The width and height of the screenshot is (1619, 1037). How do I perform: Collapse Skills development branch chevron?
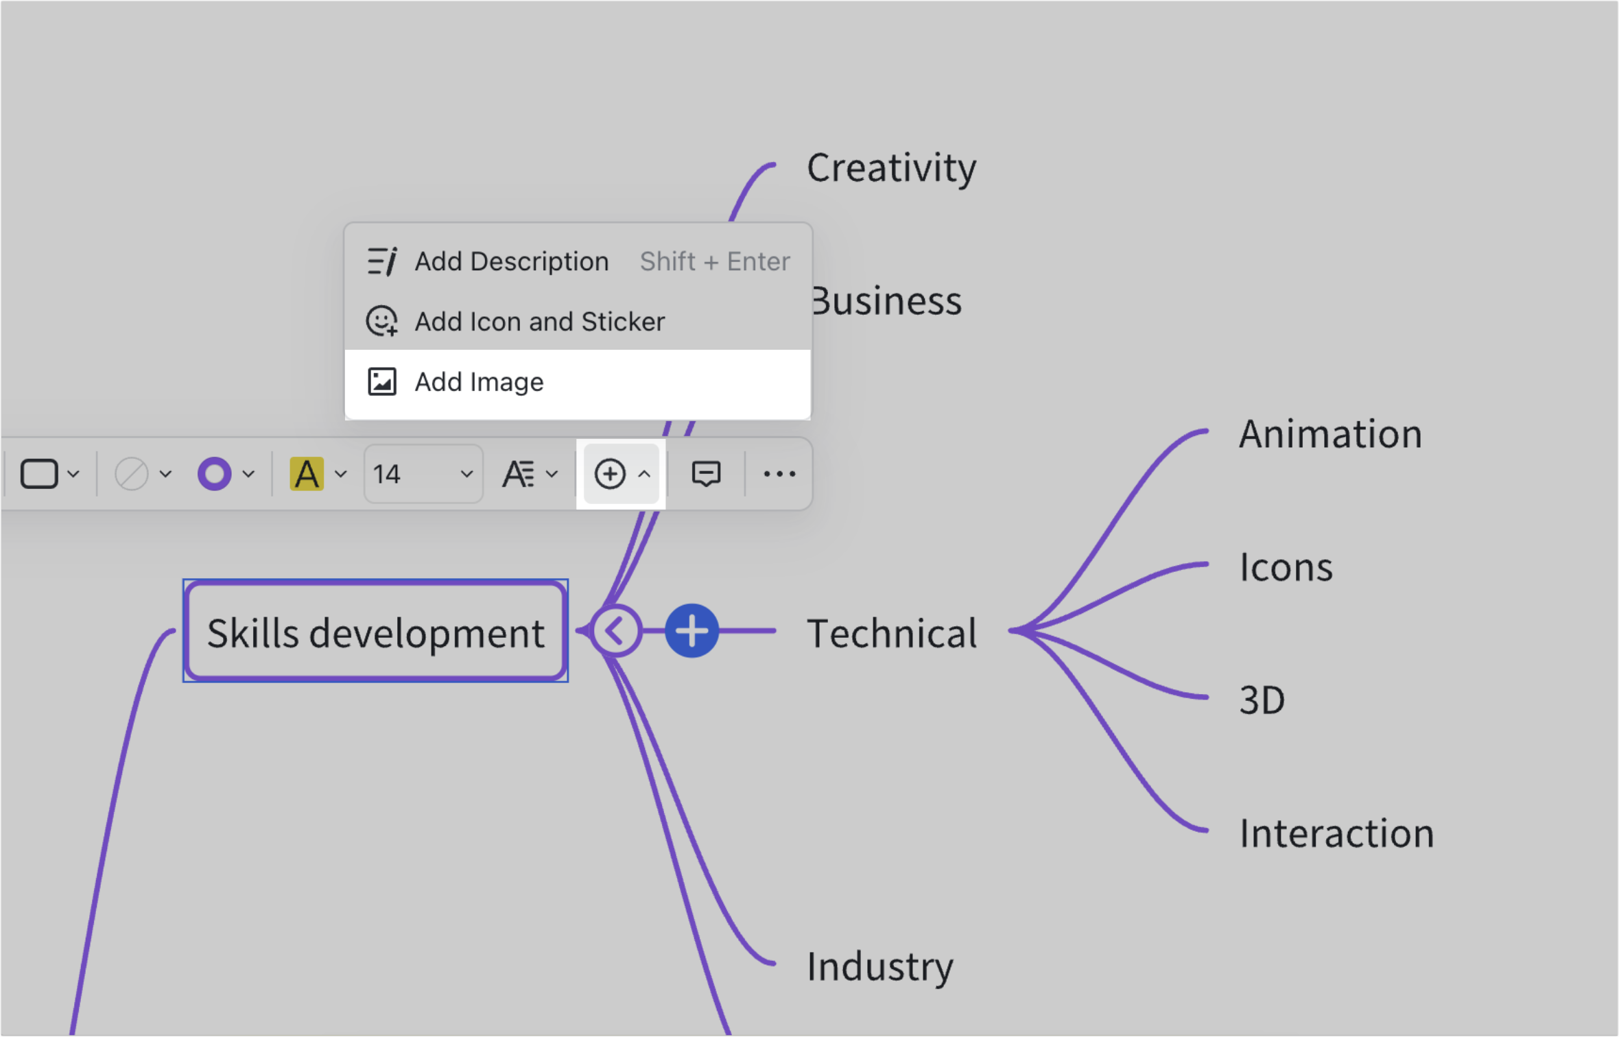click(x=615, y=631)
